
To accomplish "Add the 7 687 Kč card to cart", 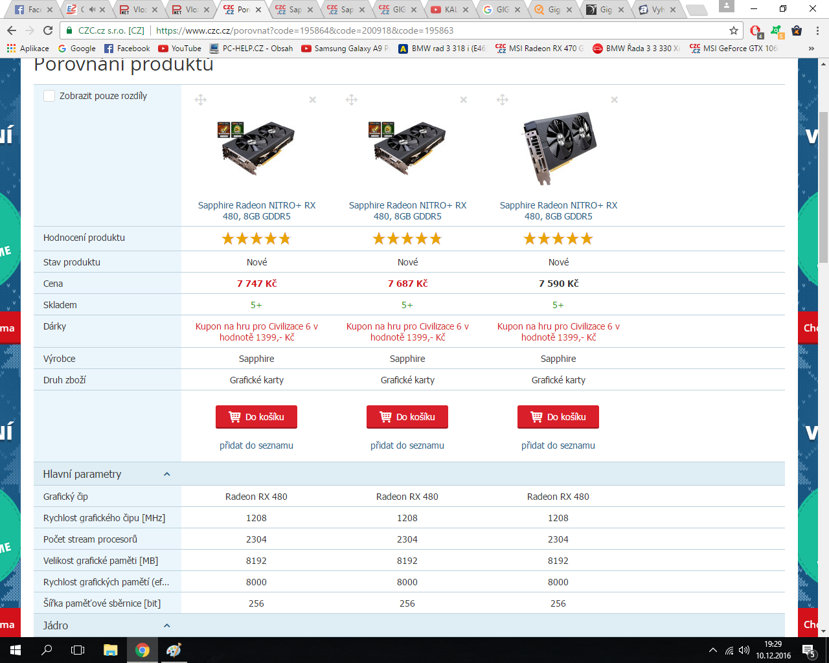I will tap(407, 417).
